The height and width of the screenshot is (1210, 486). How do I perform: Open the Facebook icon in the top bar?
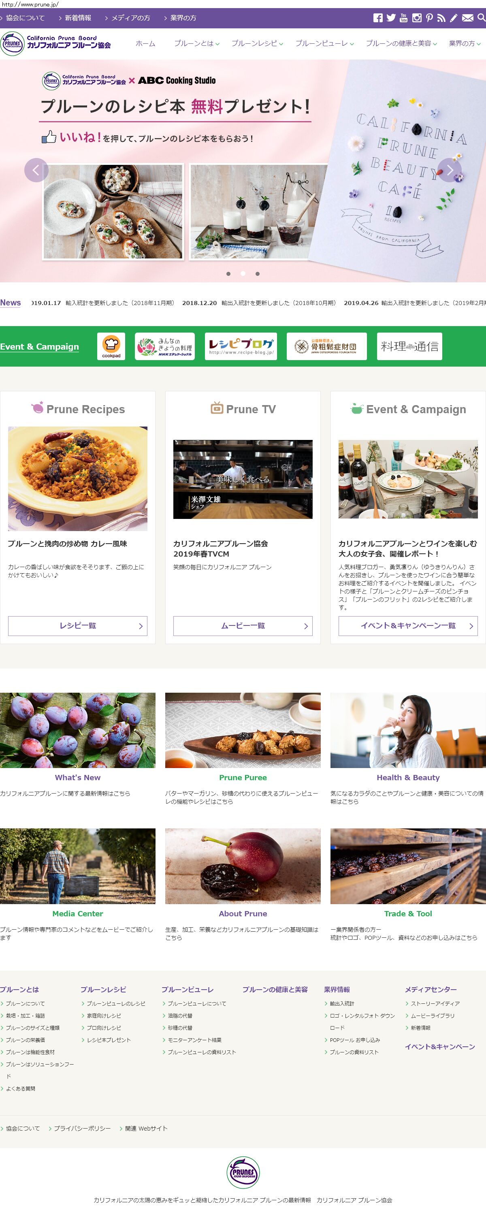(x=377, y=18)
